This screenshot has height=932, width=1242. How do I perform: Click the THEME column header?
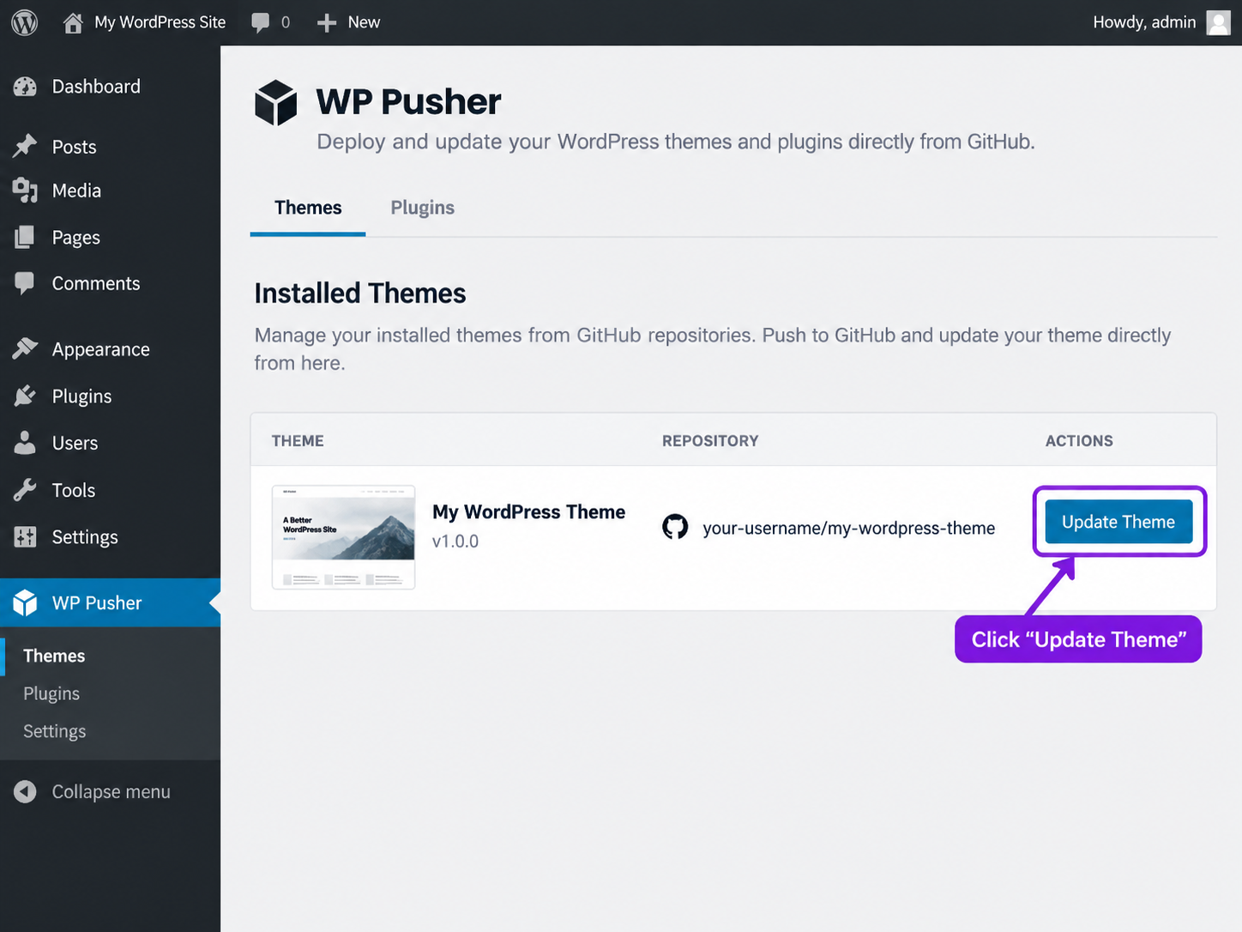(298, 441)
